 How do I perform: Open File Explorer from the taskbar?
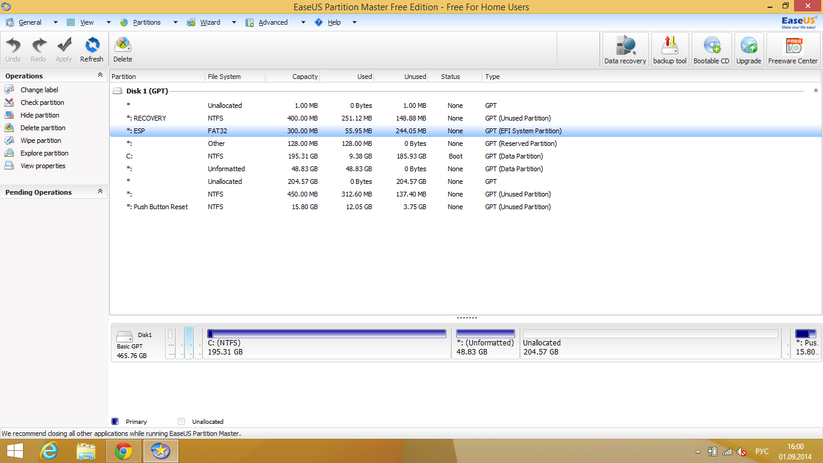(86, 451)
